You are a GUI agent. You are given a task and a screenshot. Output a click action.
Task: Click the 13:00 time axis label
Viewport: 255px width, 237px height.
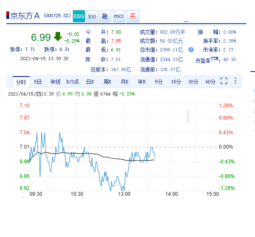tap(124, 194)
